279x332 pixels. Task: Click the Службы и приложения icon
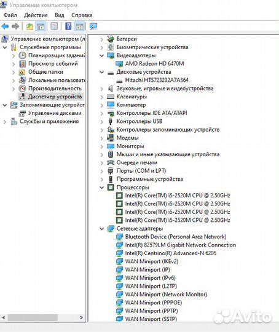tap(14, 122)
